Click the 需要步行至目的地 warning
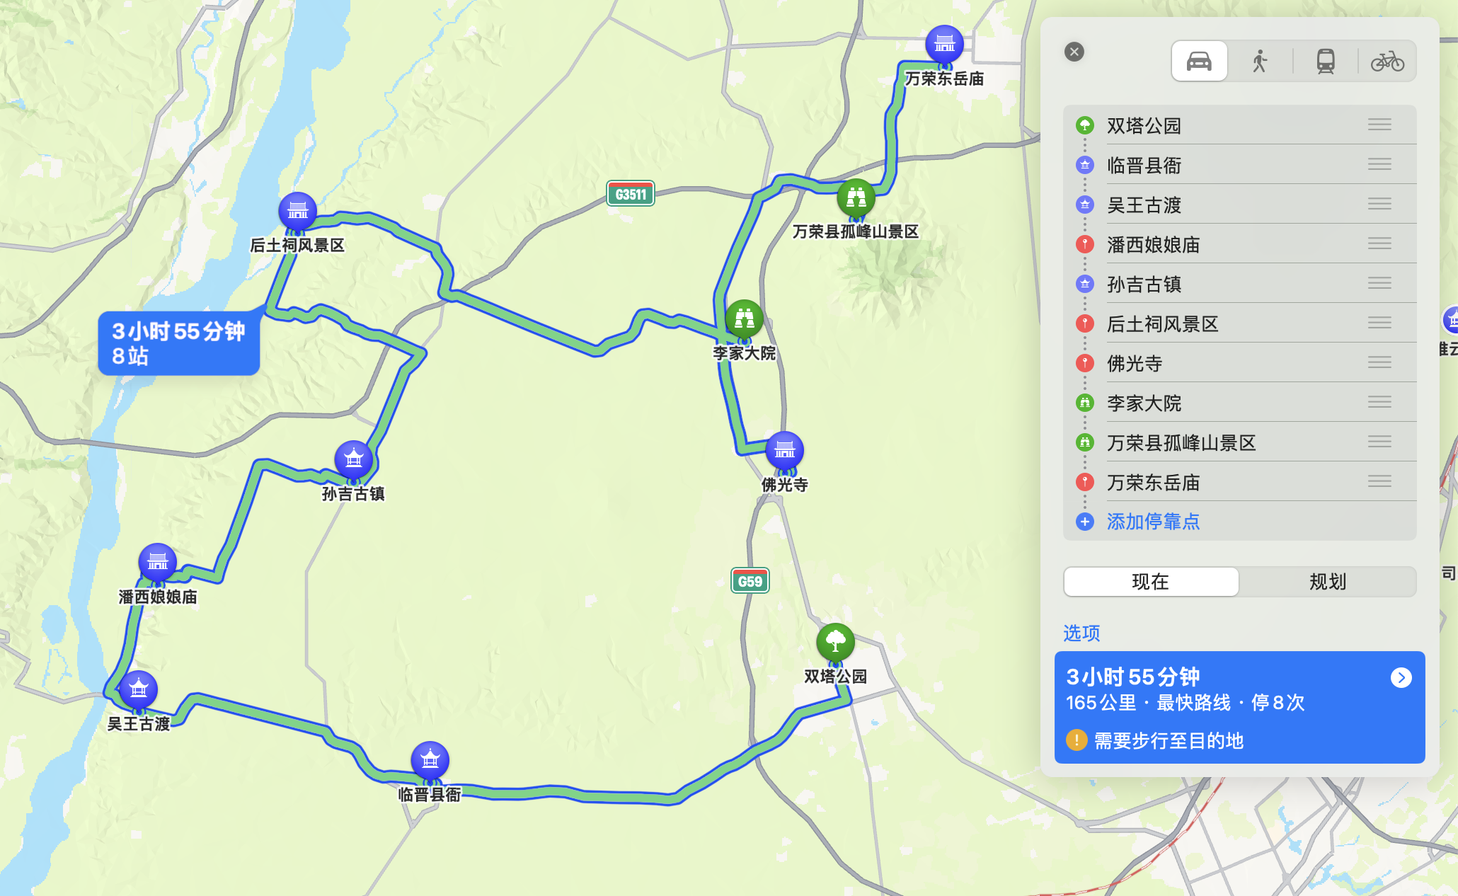 (x=1154, y=740)
